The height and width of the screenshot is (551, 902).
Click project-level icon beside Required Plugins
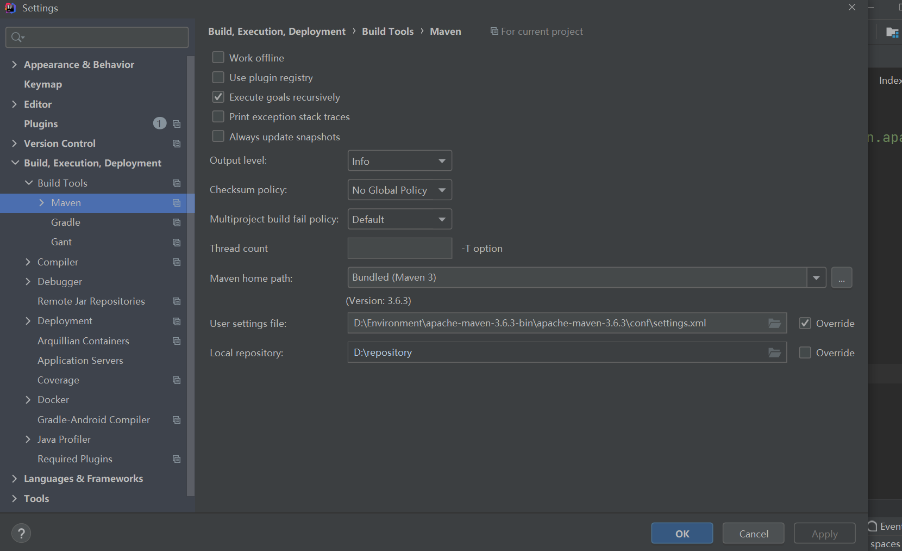(177, 459)
